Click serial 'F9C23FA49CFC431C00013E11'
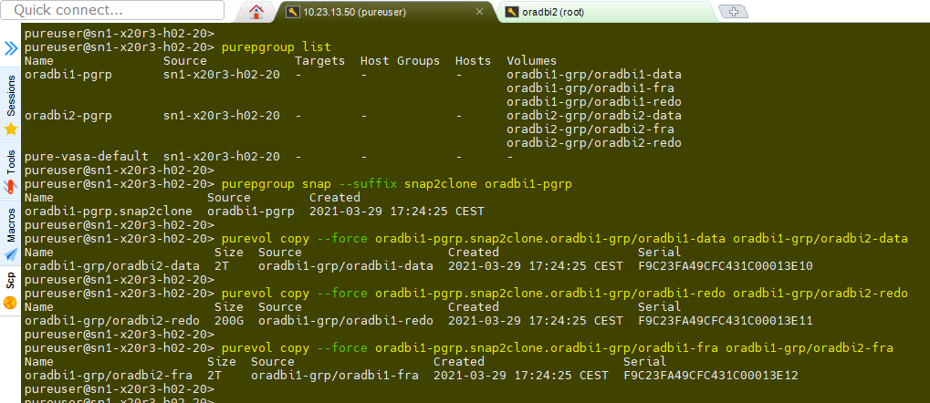The image size is (930, 403). (726, 321)
